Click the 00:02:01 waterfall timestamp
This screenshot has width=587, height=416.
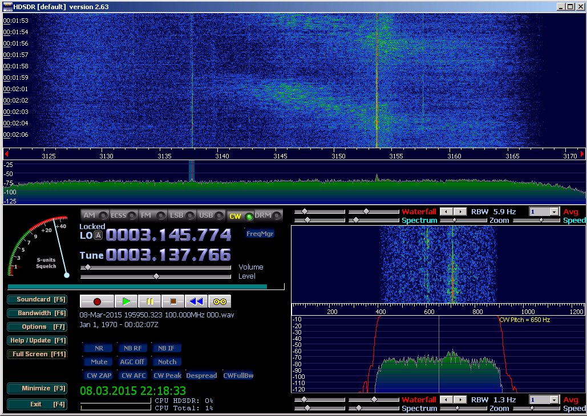pos(16,89)
